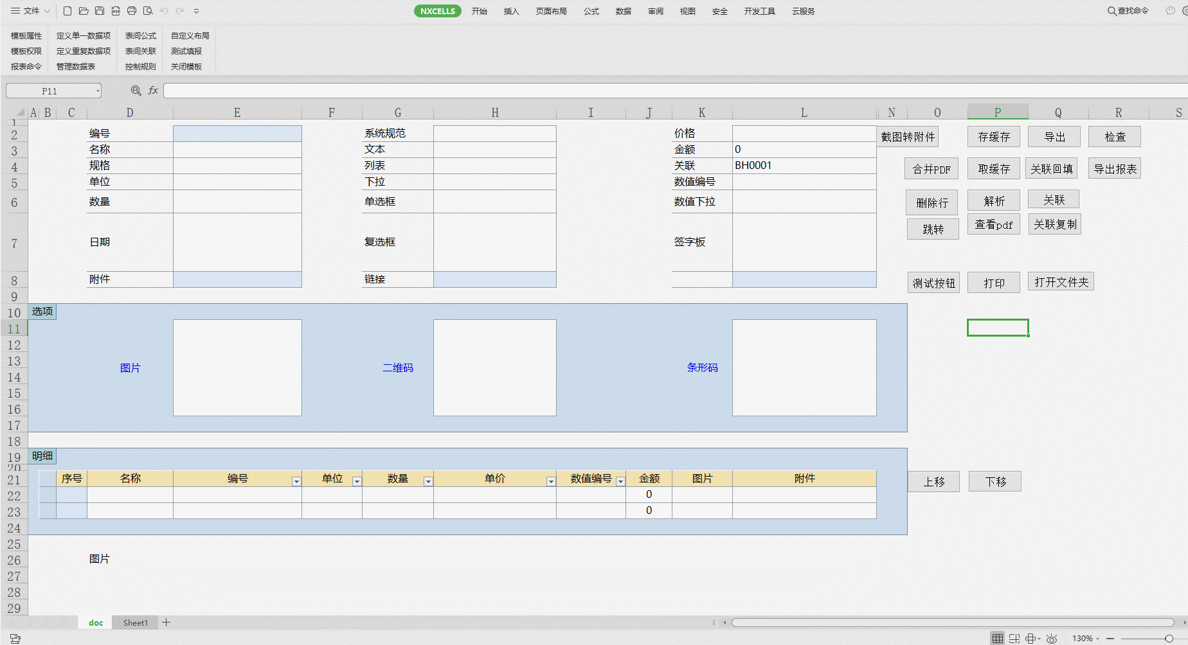Click the printer icon in the toolbar
The image size is (1188, 645).
tap(132, 11)
